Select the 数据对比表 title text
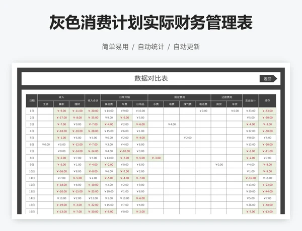The height and width of the screenshot is (231, 302). (x=151, y=78)
